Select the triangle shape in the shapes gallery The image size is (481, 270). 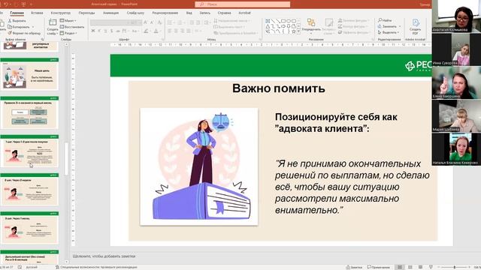[268, 26]
